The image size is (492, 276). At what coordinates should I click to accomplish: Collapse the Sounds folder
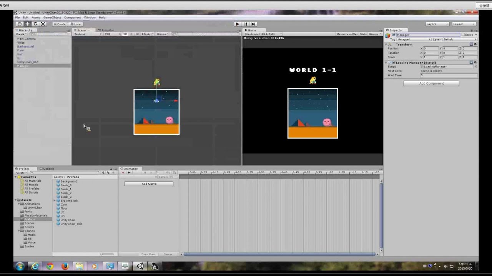tap(19, 231)
